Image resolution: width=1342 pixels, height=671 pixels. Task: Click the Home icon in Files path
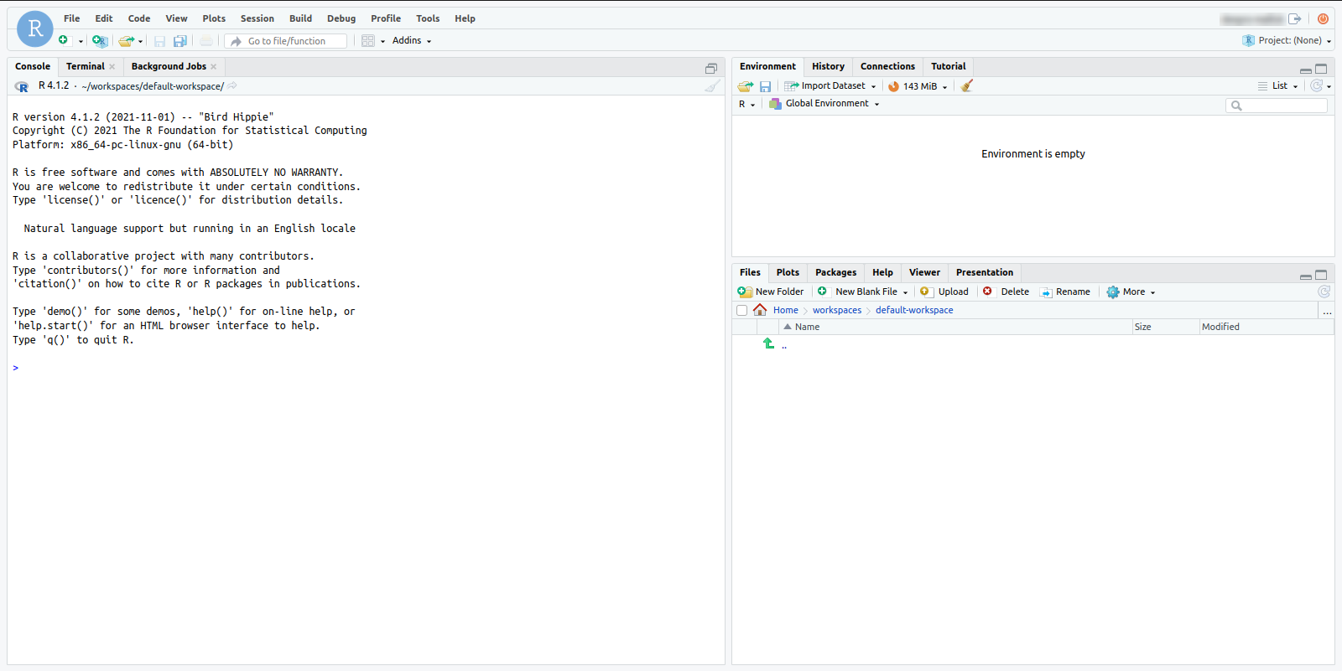[760, 310]
